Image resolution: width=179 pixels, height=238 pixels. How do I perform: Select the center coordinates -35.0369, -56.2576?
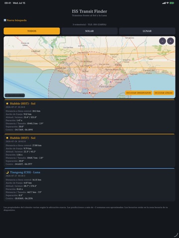pos(23,198)
